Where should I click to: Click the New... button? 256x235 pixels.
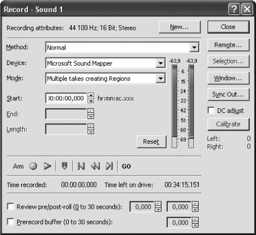coord(179,27)
